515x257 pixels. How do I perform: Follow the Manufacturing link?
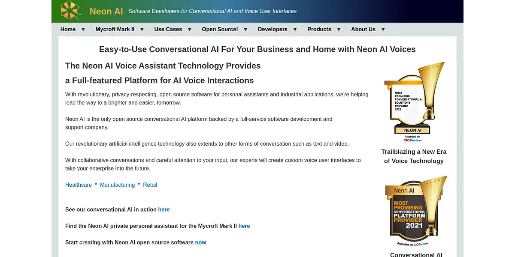pyautogui.click(x=117, y=185)
